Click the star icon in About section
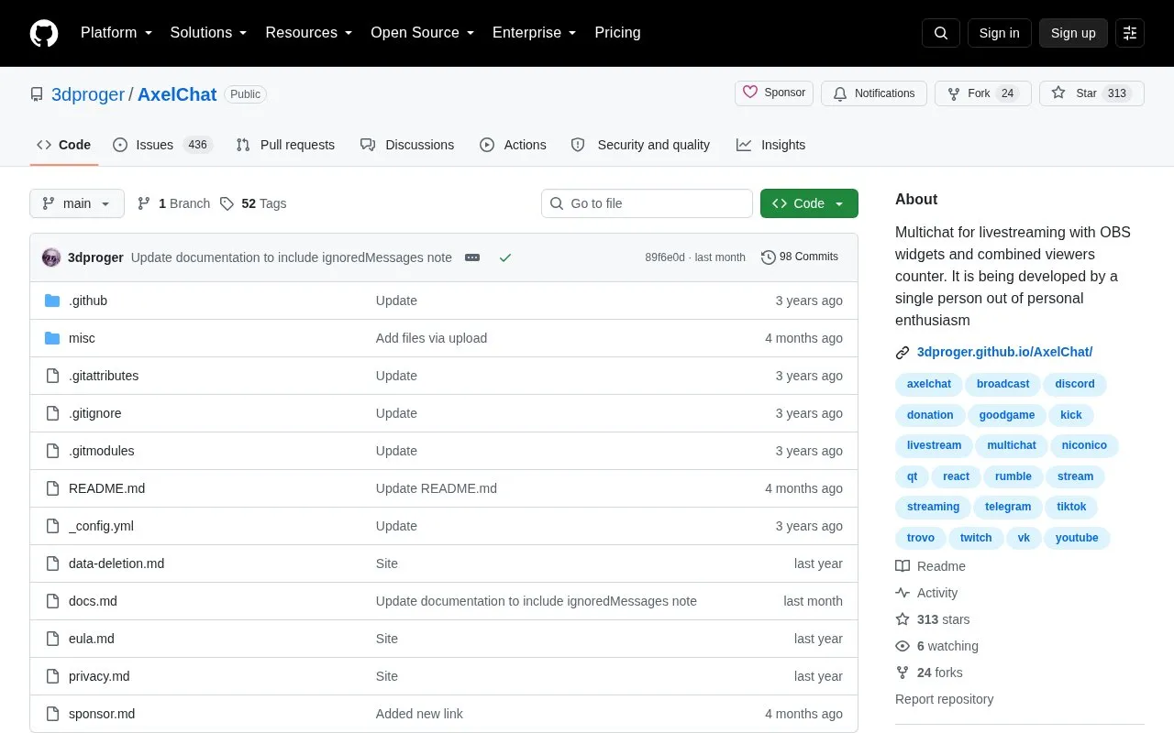Viewport: 1174px width, 733px height. click(903, 619)
